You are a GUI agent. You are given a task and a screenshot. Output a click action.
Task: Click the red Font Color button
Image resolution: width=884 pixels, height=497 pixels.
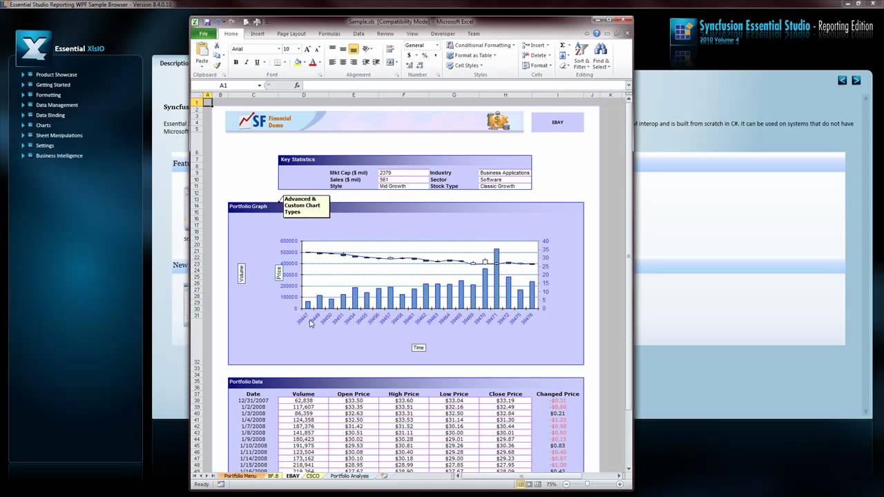[x=312, y=62]
